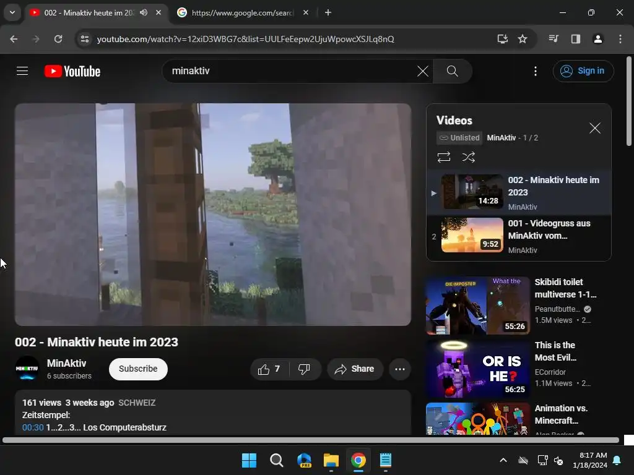Open the YouTube guide hamburger menu
This screenshot has height=475, width=634.
[22, 71]
